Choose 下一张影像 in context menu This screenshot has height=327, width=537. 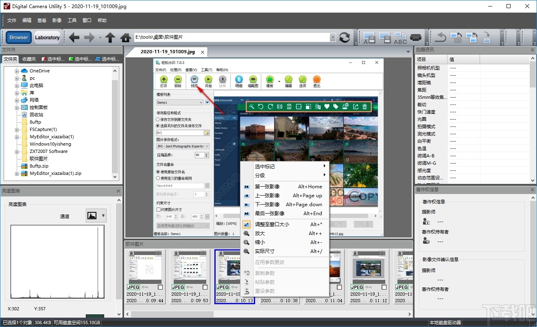[284, 205]
